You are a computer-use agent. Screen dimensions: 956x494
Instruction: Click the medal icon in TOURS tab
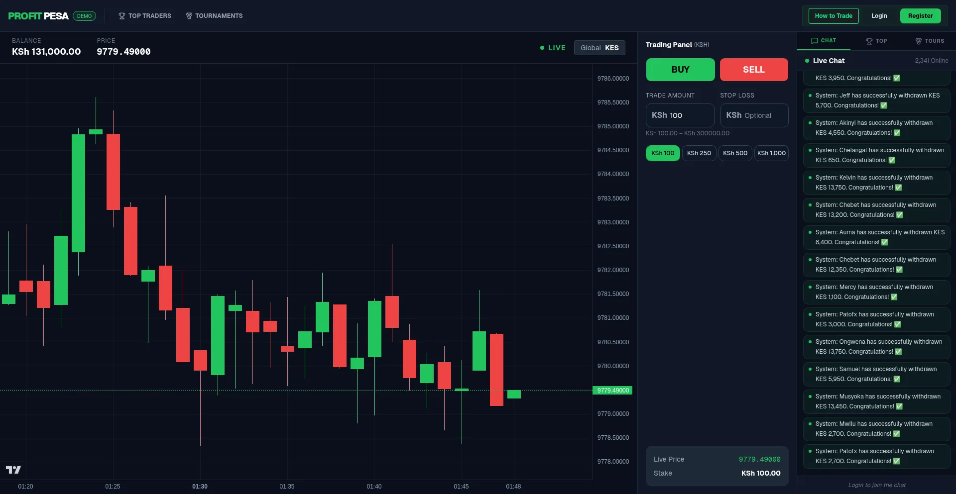tap(919, 41)
